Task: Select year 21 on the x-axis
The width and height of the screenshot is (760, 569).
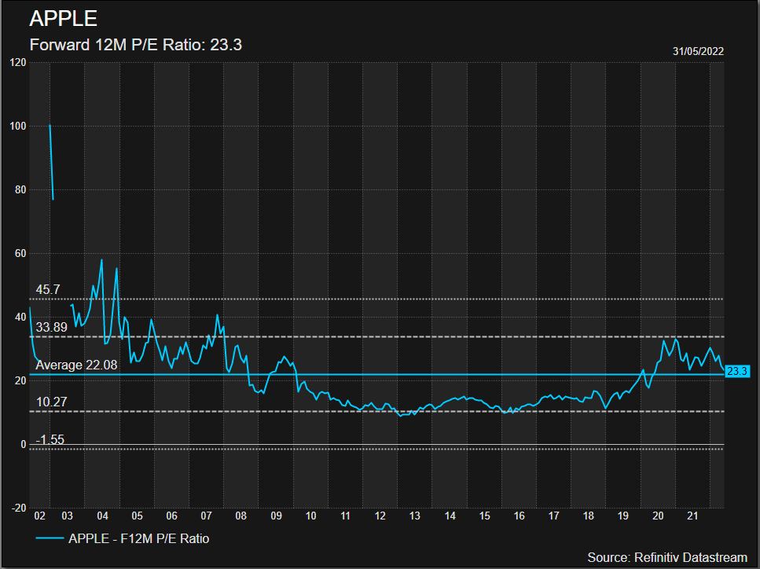Action: point(692,516)
